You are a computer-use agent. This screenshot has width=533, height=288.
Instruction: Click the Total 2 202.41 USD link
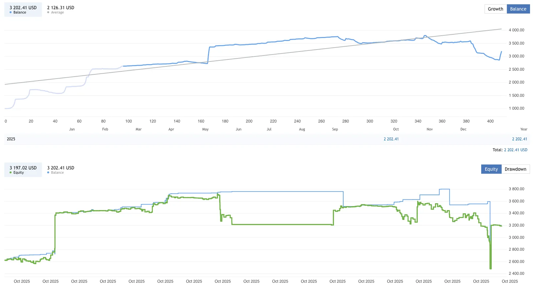pos(516,150)
